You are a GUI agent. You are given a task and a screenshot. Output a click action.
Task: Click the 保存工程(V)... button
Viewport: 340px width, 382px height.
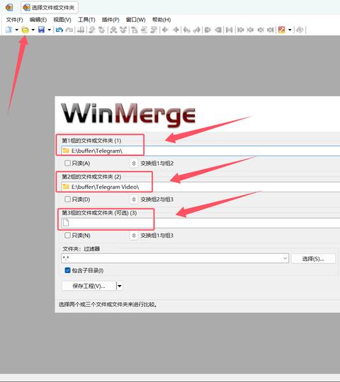point(89,286)
